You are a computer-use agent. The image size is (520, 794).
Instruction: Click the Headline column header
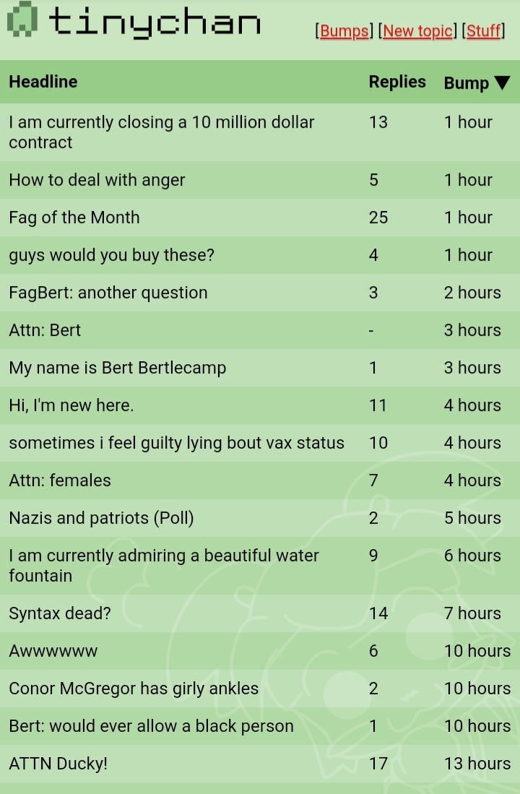pos(43,82)
